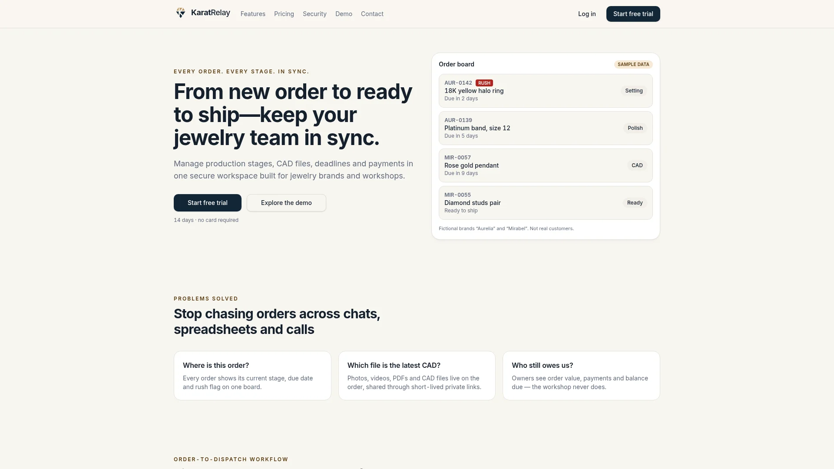Click order ID MIR-0057
834x469 pixels.
[457, 158]
